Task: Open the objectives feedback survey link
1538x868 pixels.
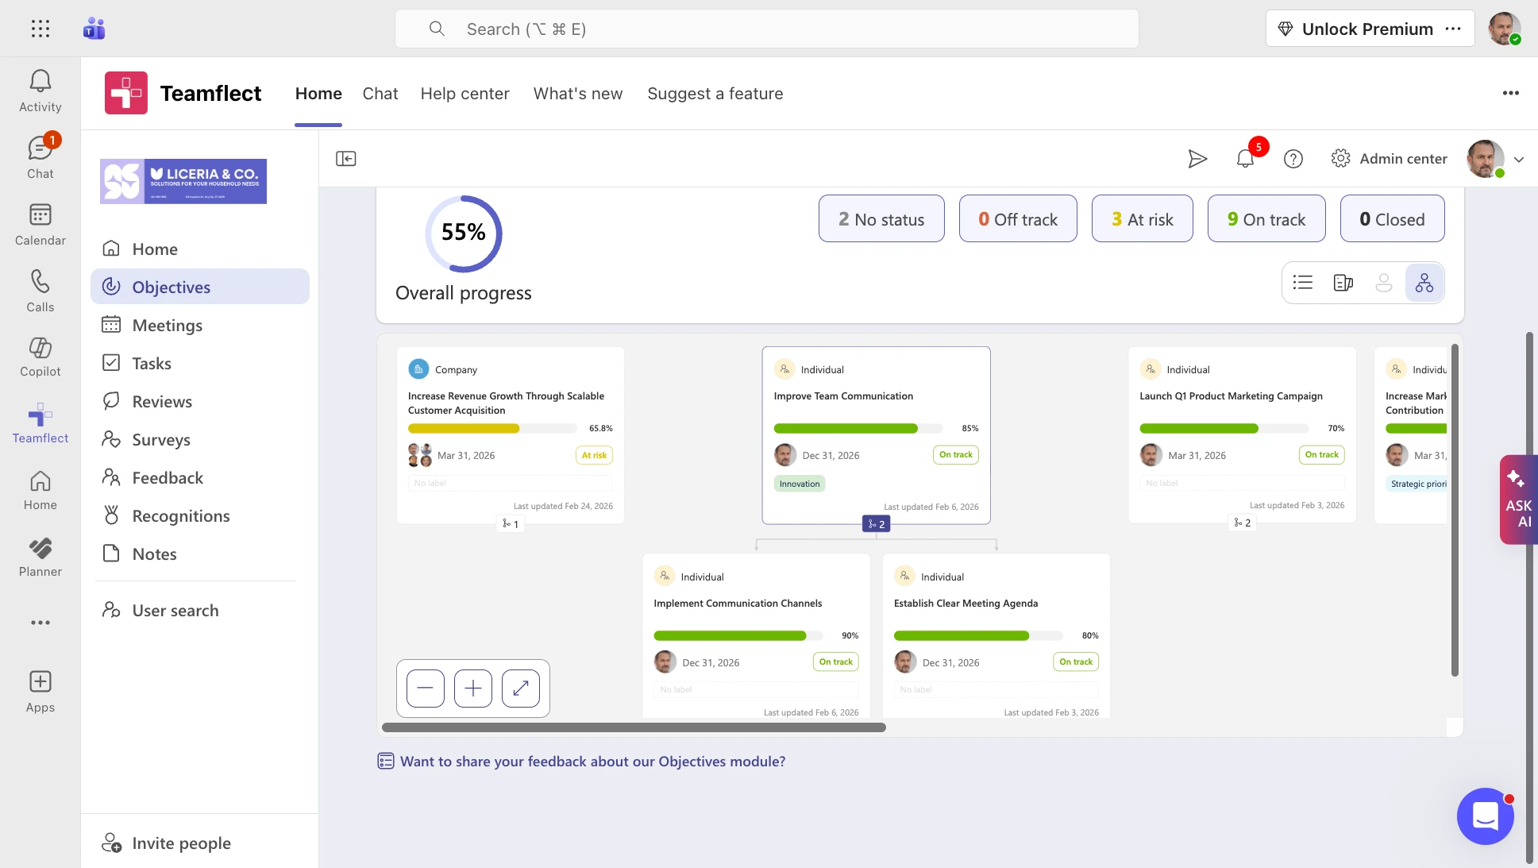Action: pos(592,761)
